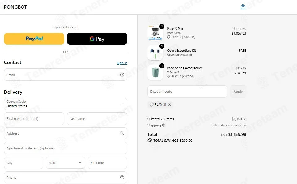Focus the Discount code field
This screenshot has height=184, width=297.
(187, 92)
